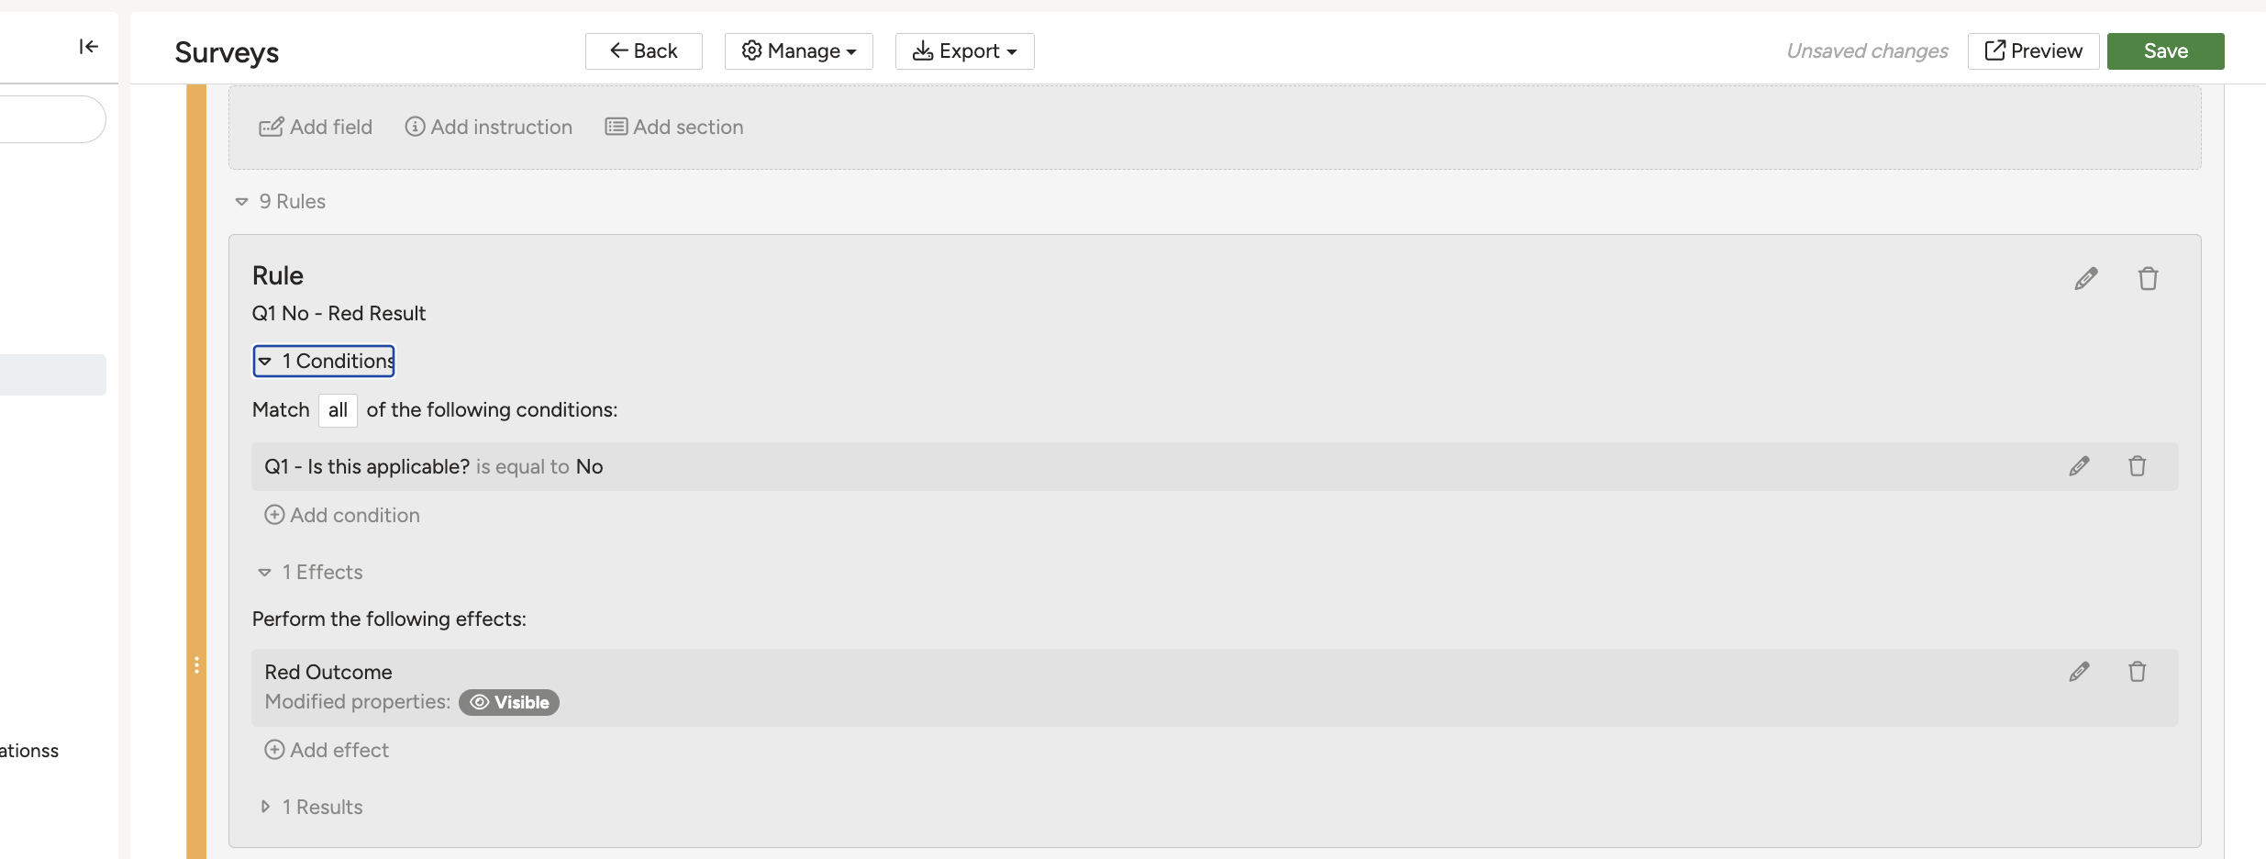The image size is (2266, 859).
Task: Open the survey Preview
Action: 2033,51
